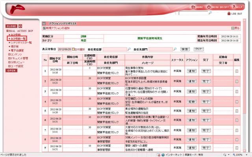Click refresh icon next to CLOSE
Viewport: 252px width, 157px height.
20,26
